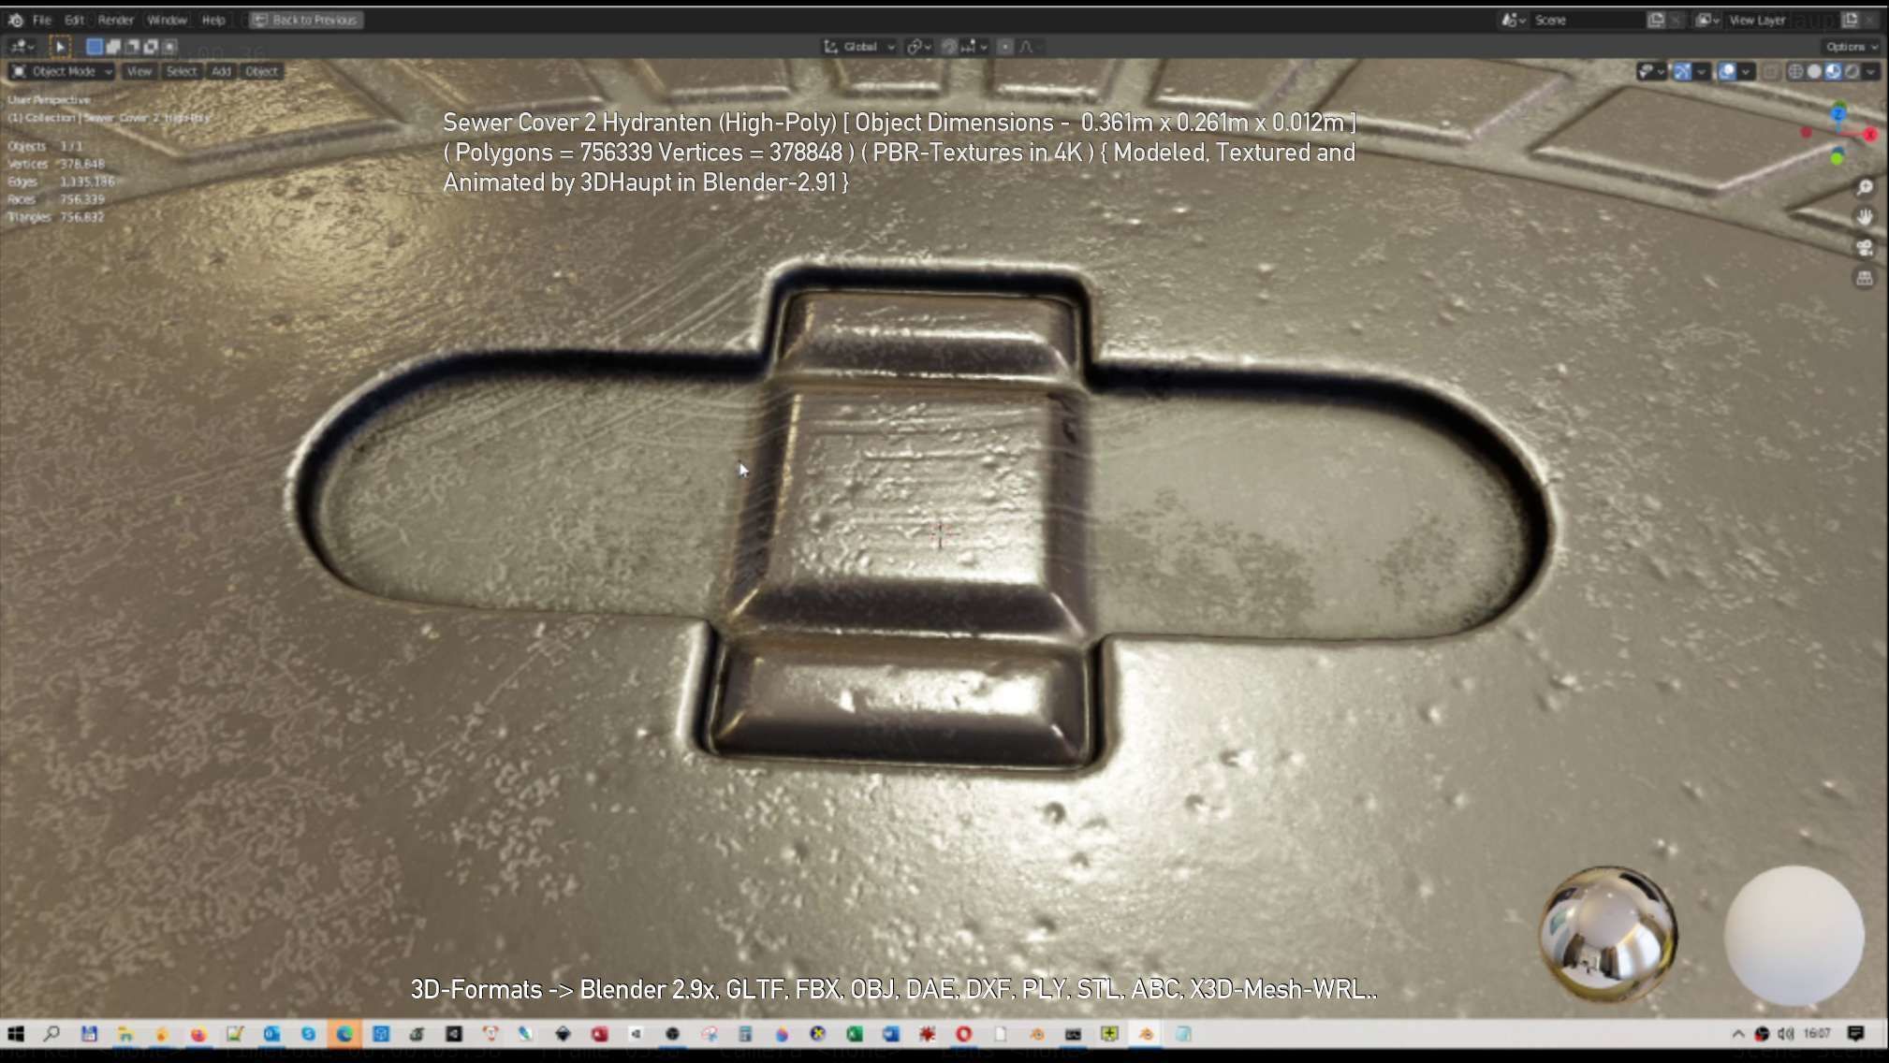Choose Invert Selection mode icon

point(151,46)
